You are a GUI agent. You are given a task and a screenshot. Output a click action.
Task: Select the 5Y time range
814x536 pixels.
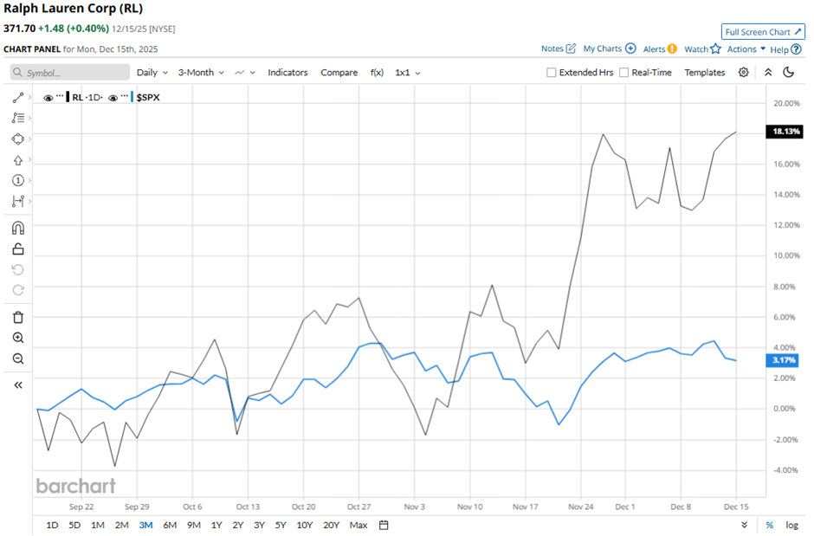pyautogui.click(x=281, y=525)
